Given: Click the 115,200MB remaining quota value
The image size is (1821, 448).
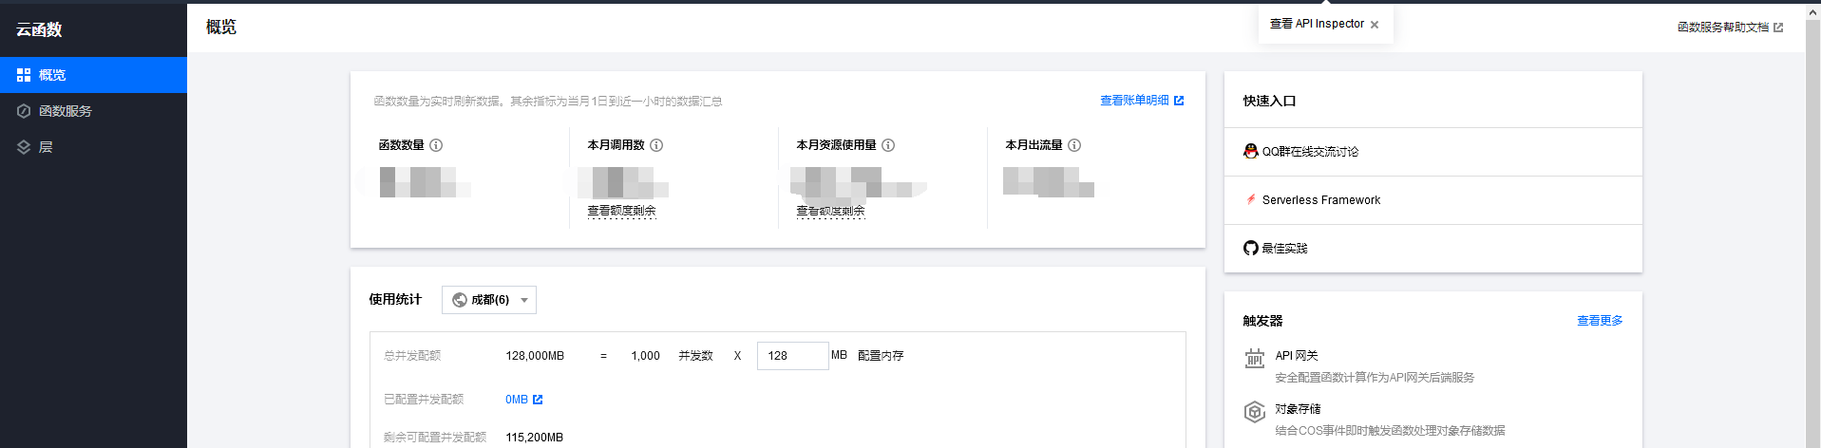Looking at the screenshot, I should pos(534,438).
